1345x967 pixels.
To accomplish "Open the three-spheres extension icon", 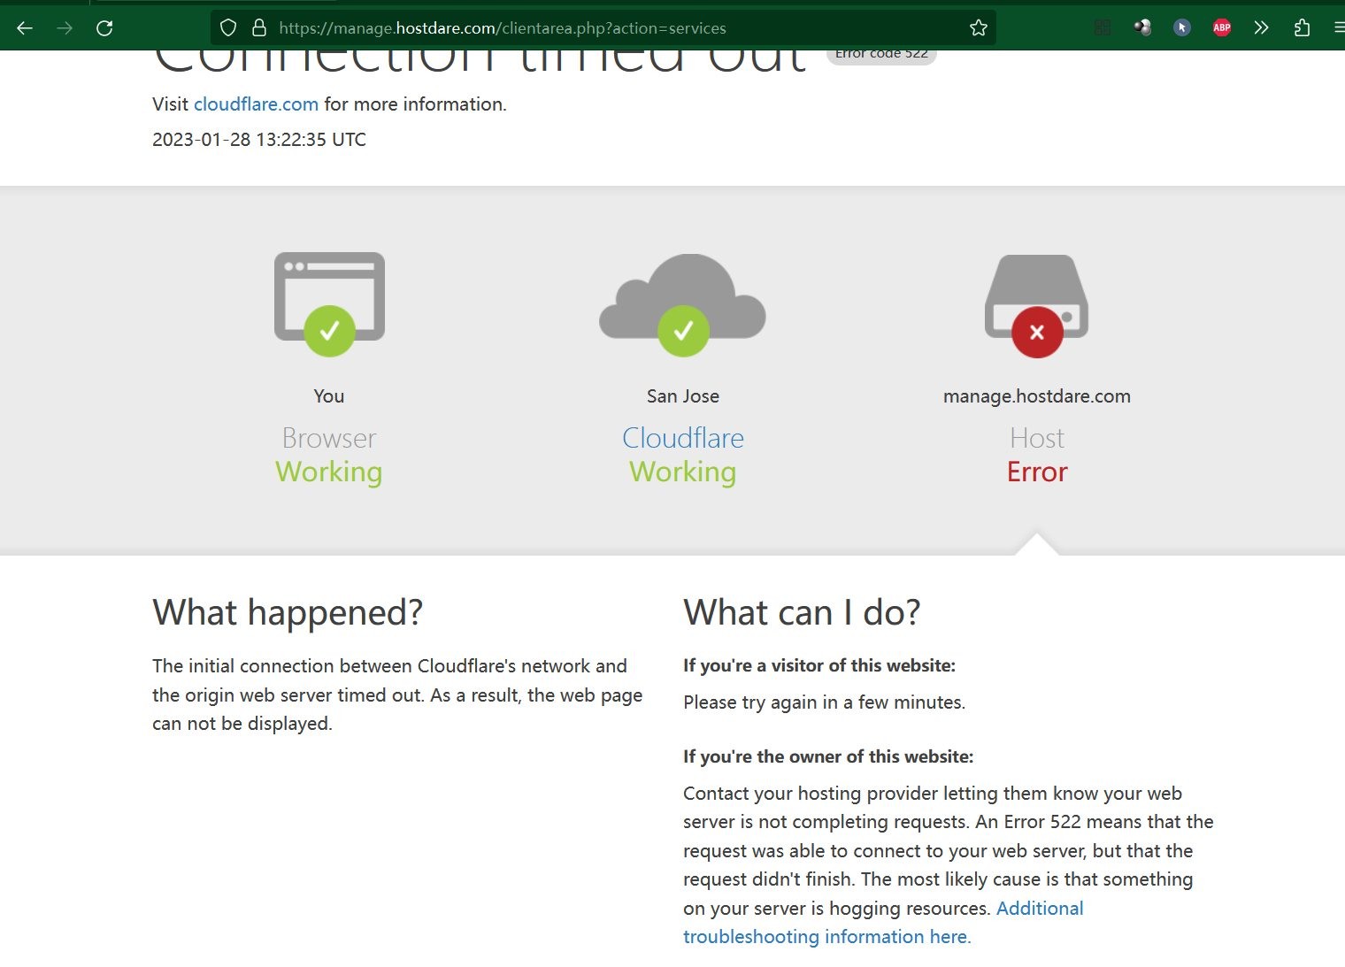I will click(1142, 28).
